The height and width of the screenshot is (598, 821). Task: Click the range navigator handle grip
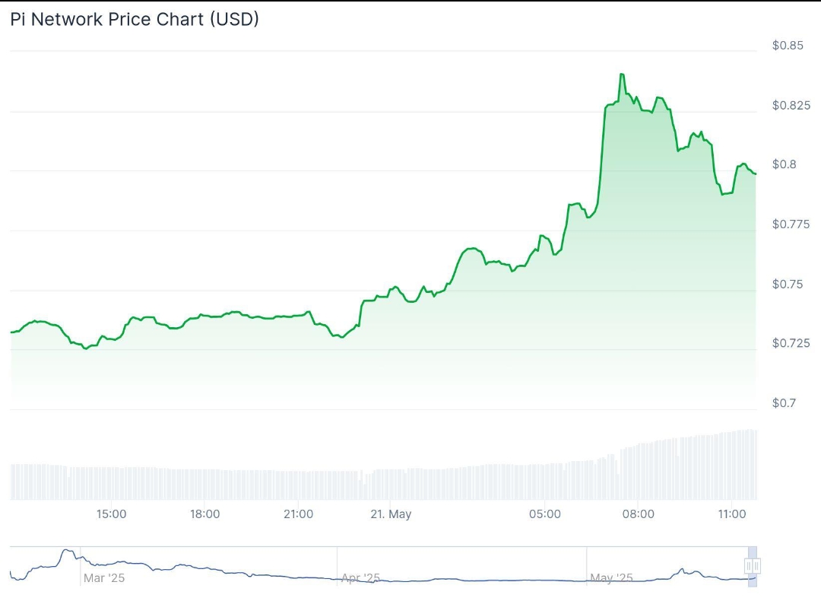pos(752,565)
